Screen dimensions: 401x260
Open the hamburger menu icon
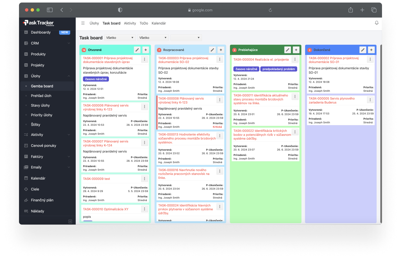pos(83,23)
